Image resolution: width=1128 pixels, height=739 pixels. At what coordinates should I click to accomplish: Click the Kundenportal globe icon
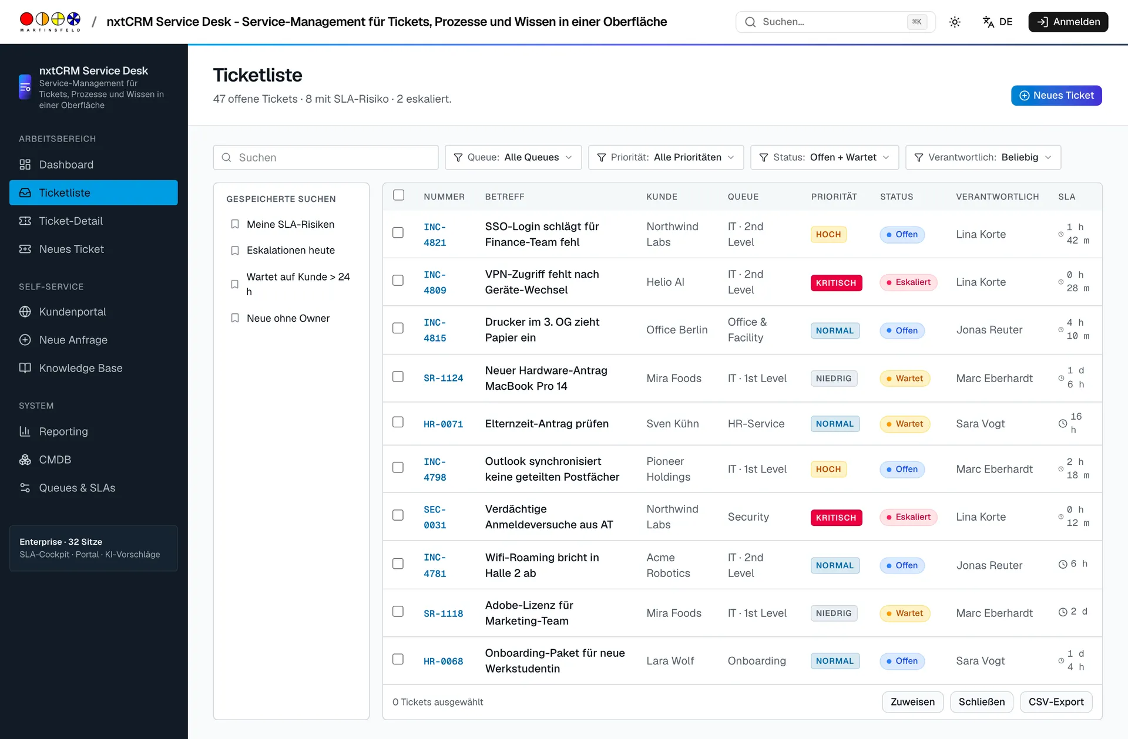coord(25,312)
